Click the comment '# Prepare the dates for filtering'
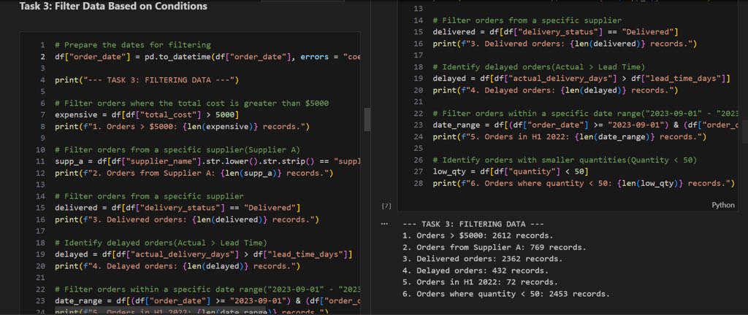748x315 pixels. coord(133,45)
